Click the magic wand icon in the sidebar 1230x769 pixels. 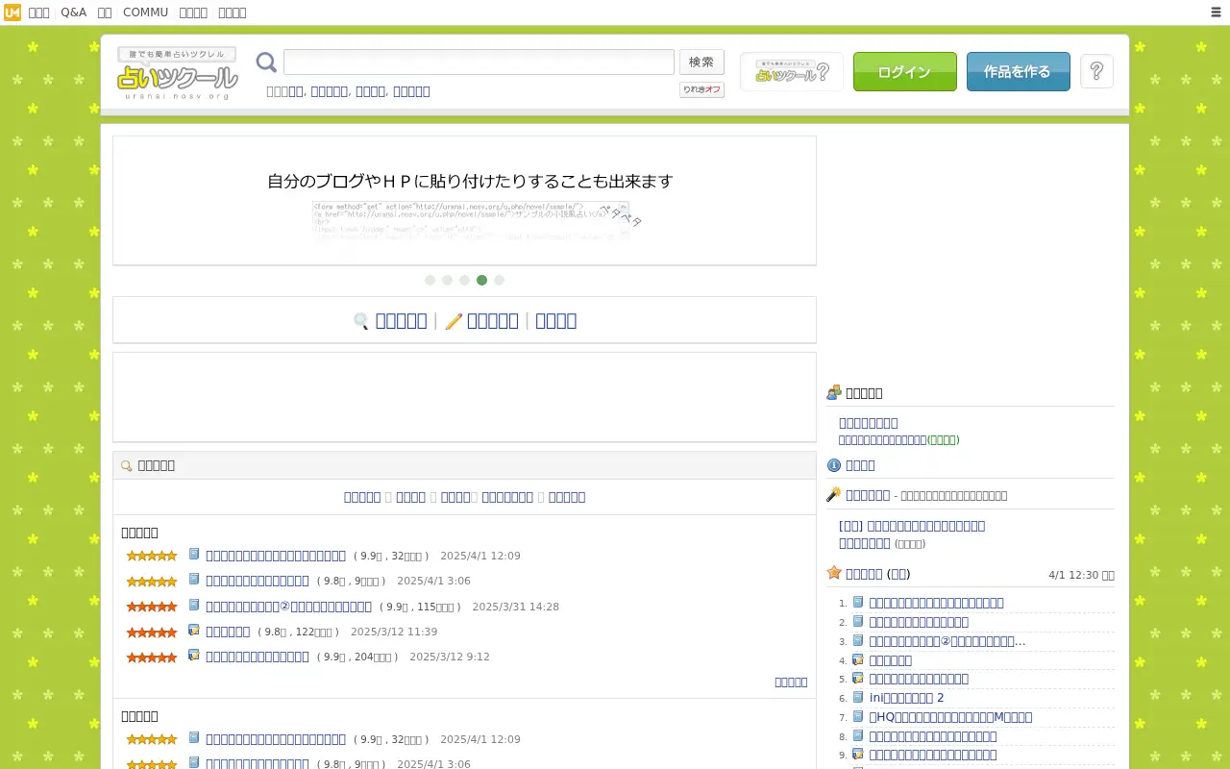pyautogui.click(x=834, y=494)
